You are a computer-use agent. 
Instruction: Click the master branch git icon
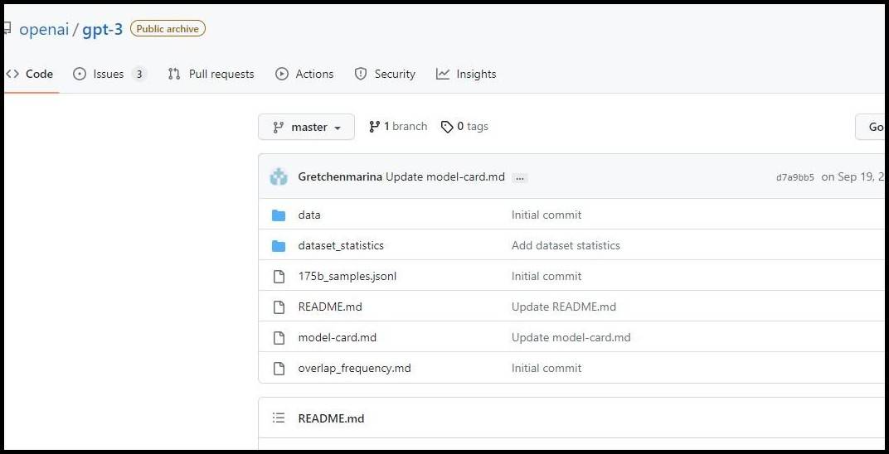[278, 128]
